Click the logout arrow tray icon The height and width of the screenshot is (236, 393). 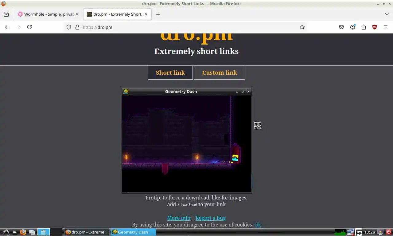click(x=359, y=232)
